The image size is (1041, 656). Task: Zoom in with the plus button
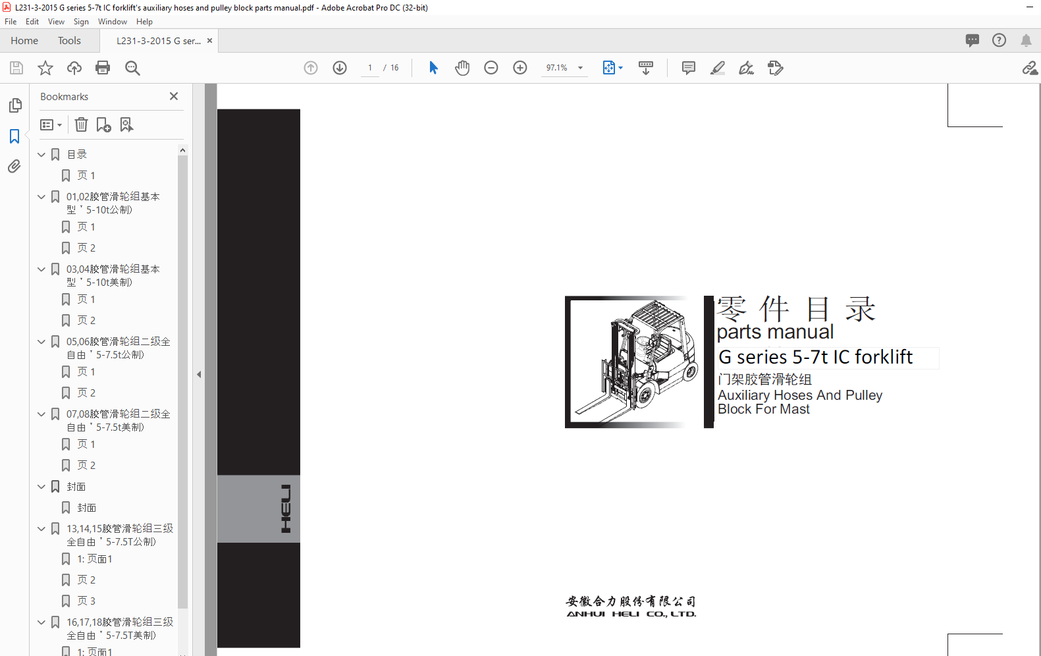pyautogui.click(x=520, y=68)
